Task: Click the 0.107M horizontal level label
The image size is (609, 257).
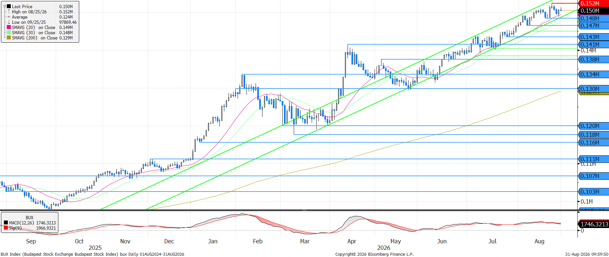Action: (593, 176)
